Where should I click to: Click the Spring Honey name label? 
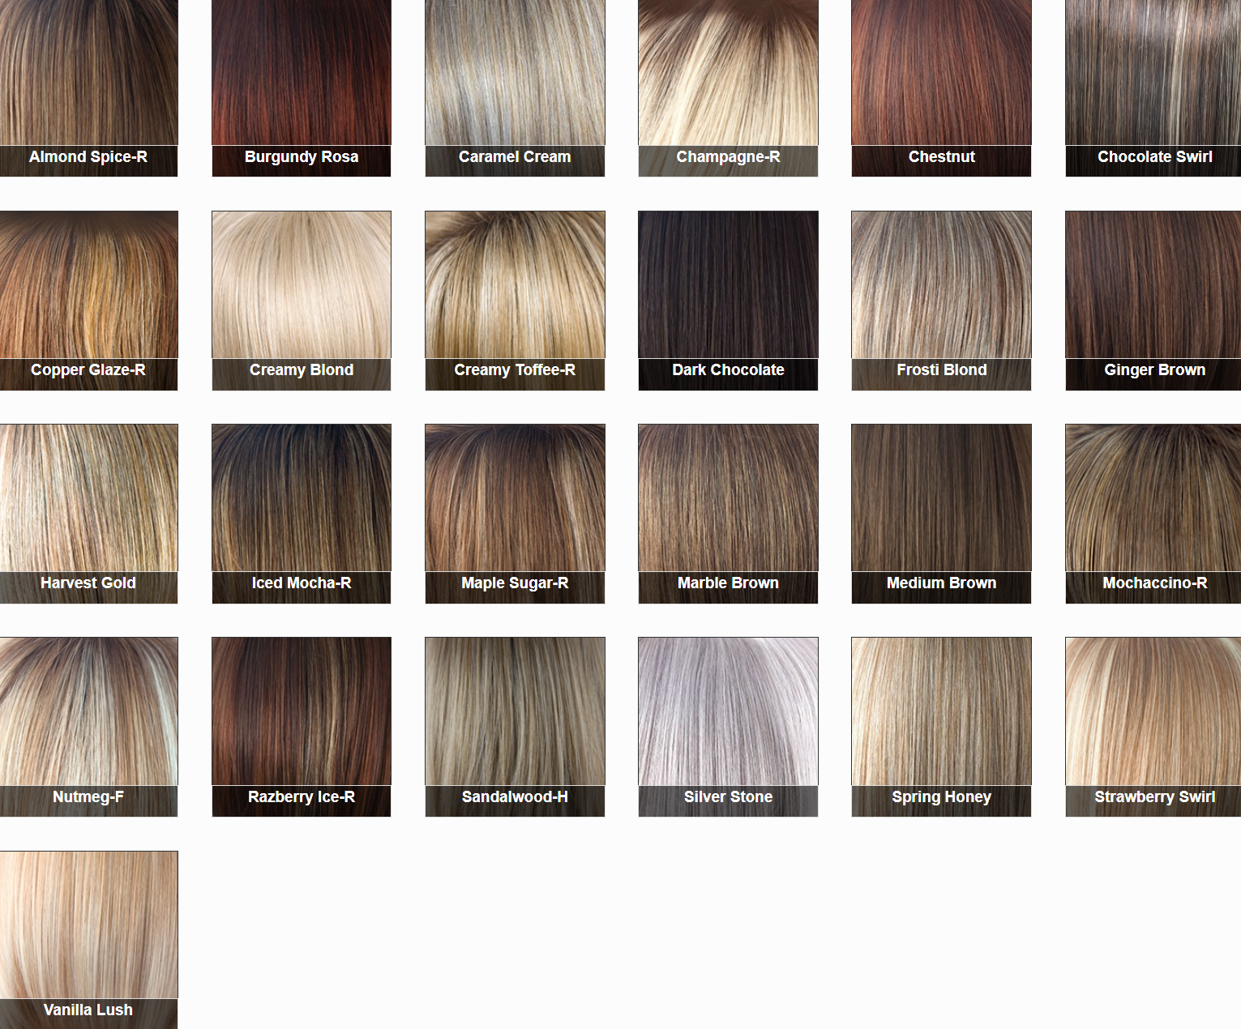click(941, 797)
